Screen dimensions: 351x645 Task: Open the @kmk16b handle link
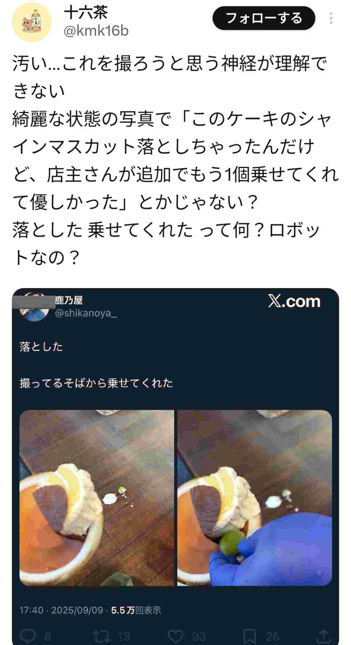click(x=96, y=31)
